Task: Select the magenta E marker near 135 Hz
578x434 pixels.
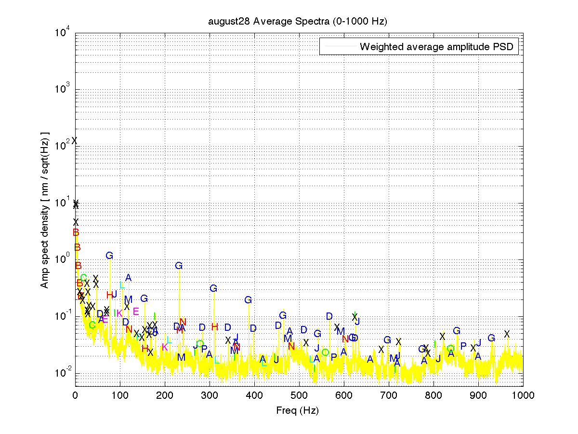Action: click(136, 312)
